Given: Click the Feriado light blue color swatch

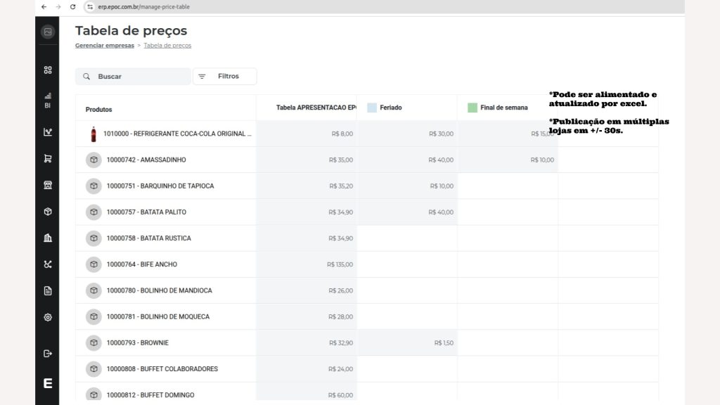Looking at the screenshot, I should point(372,108).
